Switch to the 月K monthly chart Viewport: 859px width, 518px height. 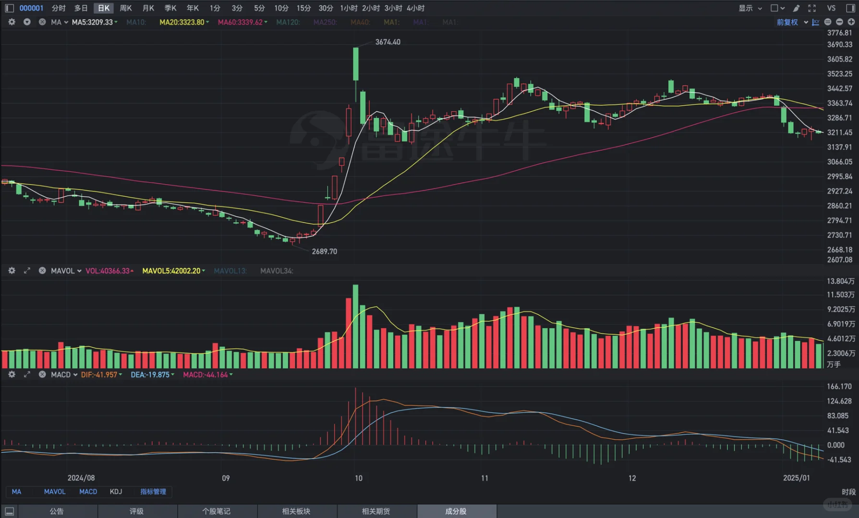(x=148, y=8)
